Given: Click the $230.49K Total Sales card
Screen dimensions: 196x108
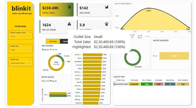Looking at the screenshot, I should point(57,10).
